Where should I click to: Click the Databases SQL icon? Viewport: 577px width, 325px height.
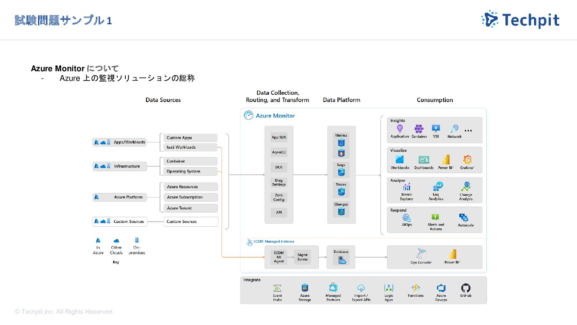(x=342, y=261)
